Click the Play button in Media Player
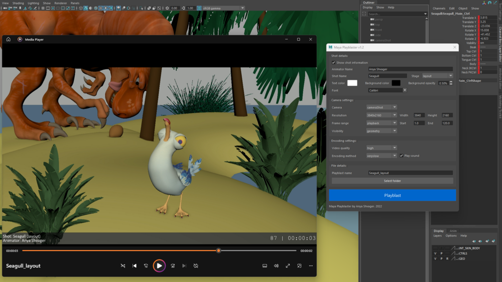Screen dimensions: 502x282 pyautogui.click(x=159, y=266)
